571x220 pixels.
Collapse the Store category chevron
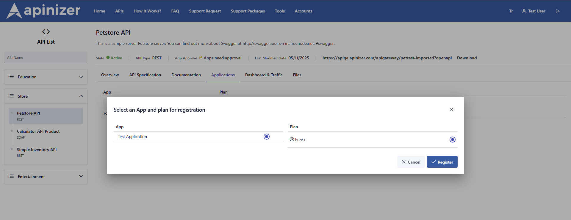point(81,96)
